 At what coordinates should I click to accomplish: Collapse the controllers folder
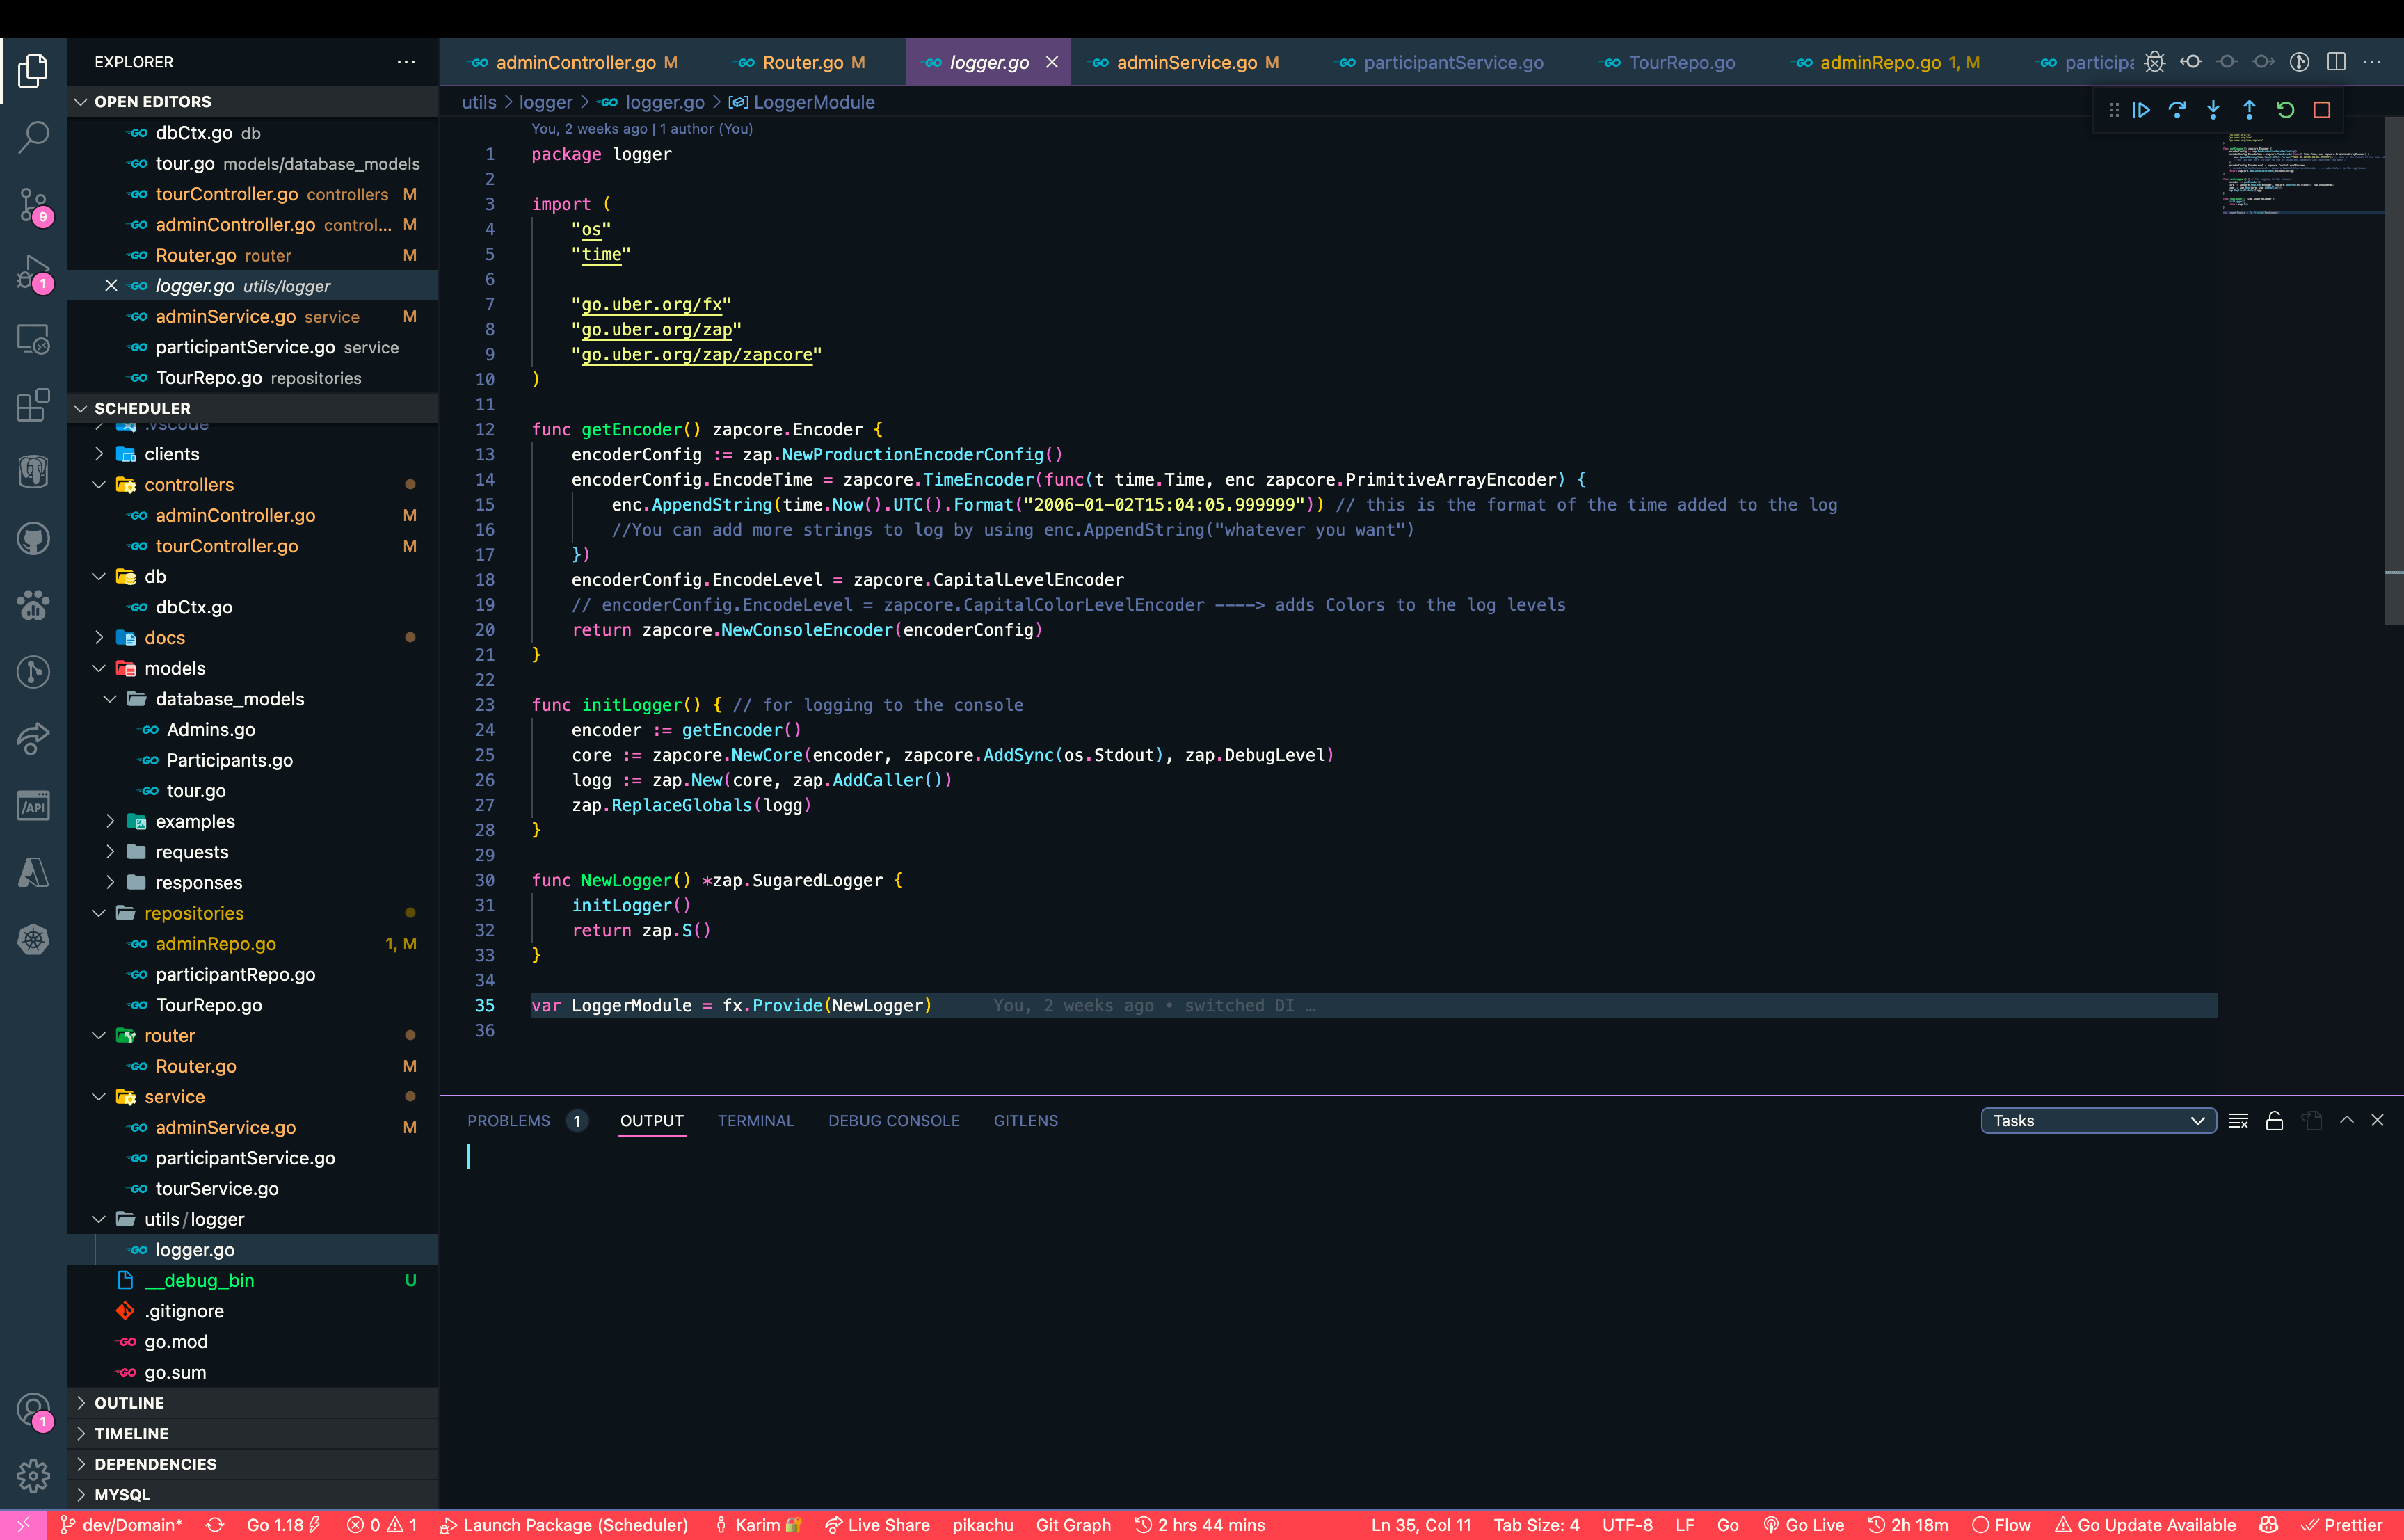(188, 485)
